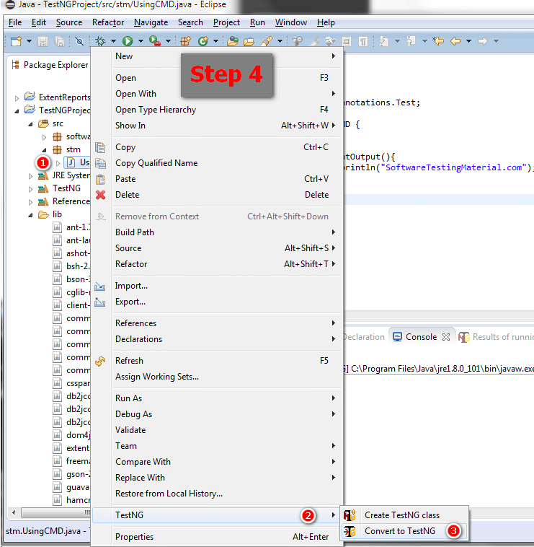Open the Help menu

[326, 22]
